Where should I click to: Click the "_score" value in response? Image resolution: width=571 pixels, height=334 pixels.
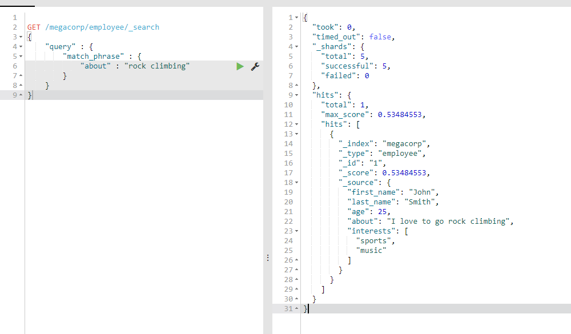(x=404, y=173)
